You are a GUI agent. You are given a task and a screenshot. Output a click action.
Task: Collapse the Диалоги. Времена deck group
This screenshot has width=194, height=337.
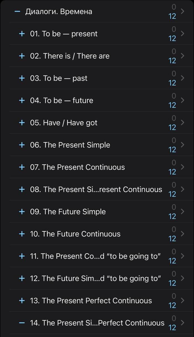[x=17, y=11]
